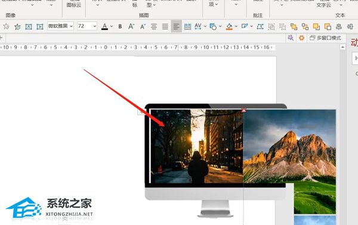Click the AV character spacing icon

pos(198,26)
